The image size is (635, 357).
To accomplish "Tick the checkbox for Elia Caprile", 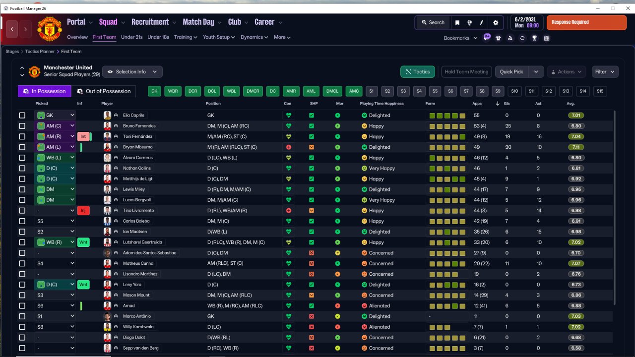I will [x=22, y=116].
